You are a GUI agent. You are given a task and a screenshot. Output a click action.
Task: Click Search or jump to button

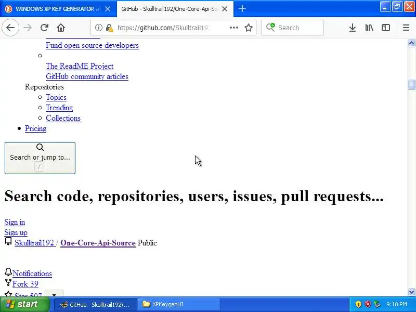click(x=40, y=158)
